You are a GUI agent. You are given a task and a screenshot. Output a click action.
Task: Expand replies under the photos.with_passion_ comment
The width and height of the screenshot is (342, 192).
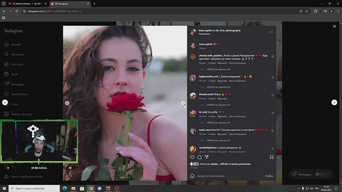(x=218, y=69)
